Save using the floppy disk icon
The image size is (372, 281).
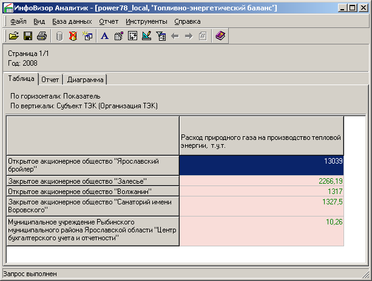pos(28,36)
